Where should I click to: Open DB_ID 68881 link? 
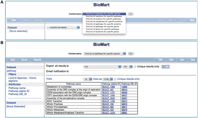pos(124,113)
